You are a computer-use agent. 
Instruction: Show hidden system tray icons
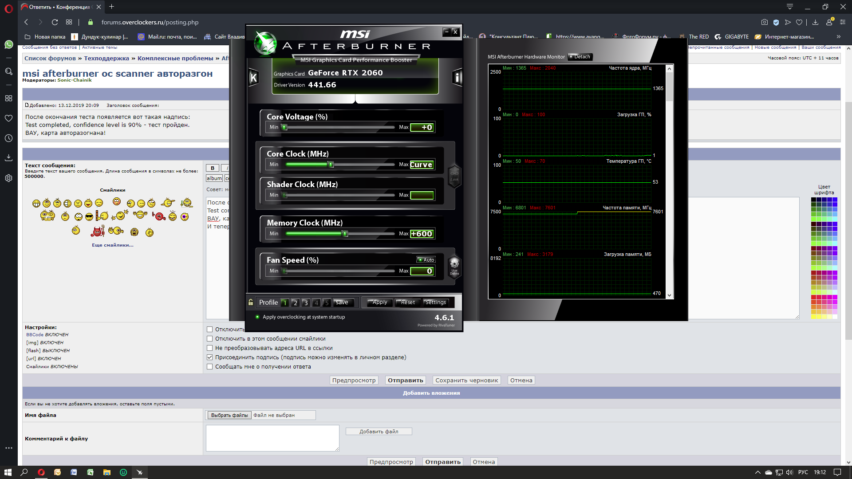(757, 472)
